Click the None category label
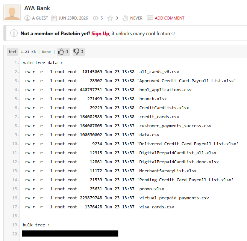247x241 pixels. tap(46, 52)
